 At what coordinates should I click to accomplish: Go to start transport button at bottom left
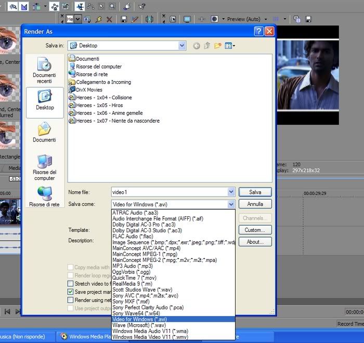point(7,311)
